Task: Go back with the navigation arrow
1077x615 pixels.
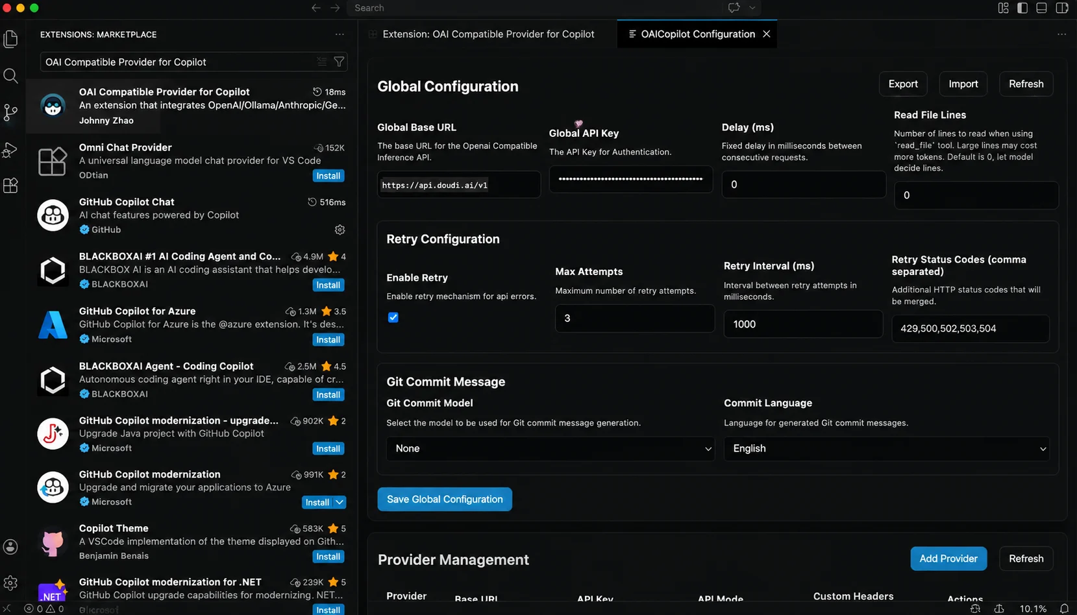Action: pyautogui.click(x=316, y=8)
